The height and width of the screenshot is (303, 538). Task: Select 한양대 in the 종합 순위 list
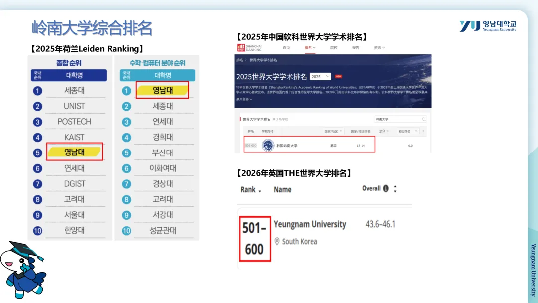(x=74, y=231)
